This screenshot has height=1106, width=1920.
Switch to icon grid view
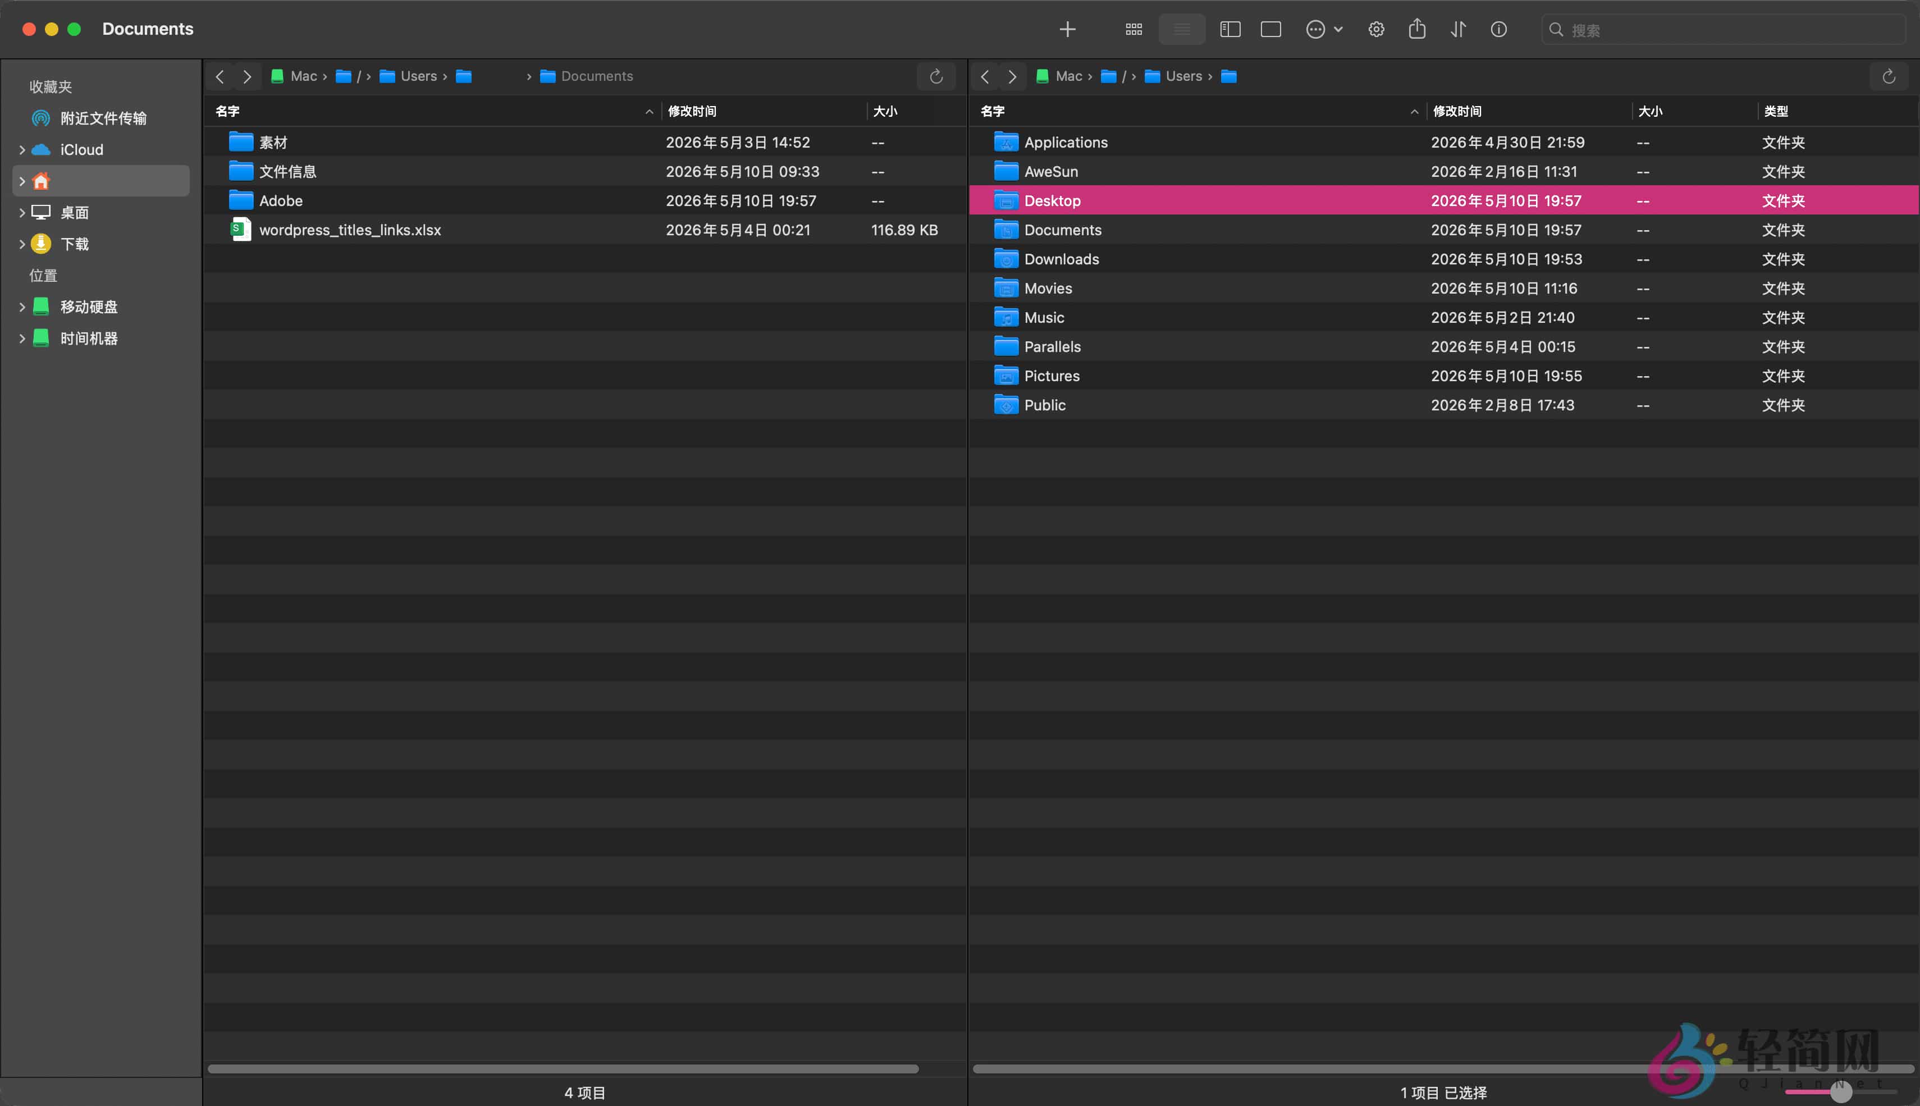1133,30
